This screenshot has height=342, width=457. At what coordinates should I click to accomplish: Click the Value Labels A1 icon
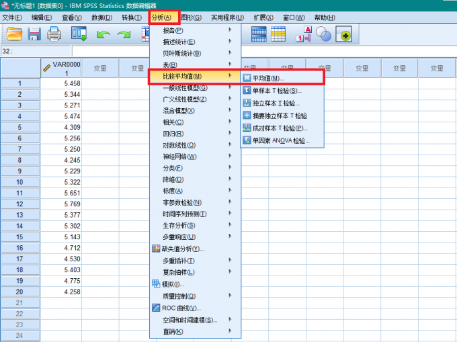tap(304, 34)
